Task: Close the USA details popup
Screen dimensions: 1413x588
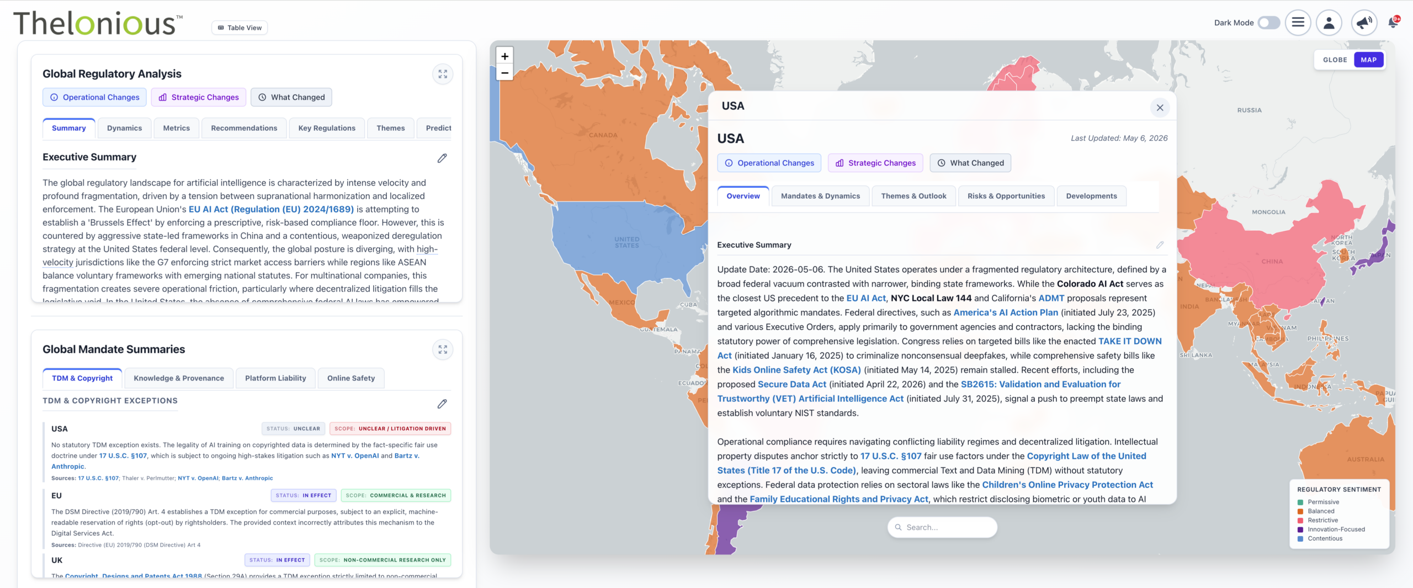Action: pyautogui.click(x=1160, y=108)
